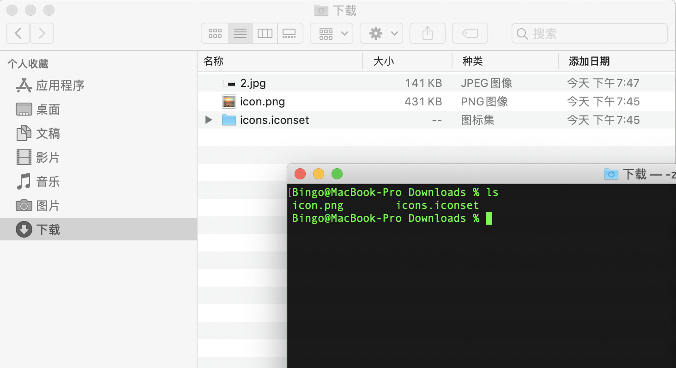This screenshot has height=368, width=676.
Task: Switch to gallery view in Finder toolbar
Action: click(x=290, y=33)
